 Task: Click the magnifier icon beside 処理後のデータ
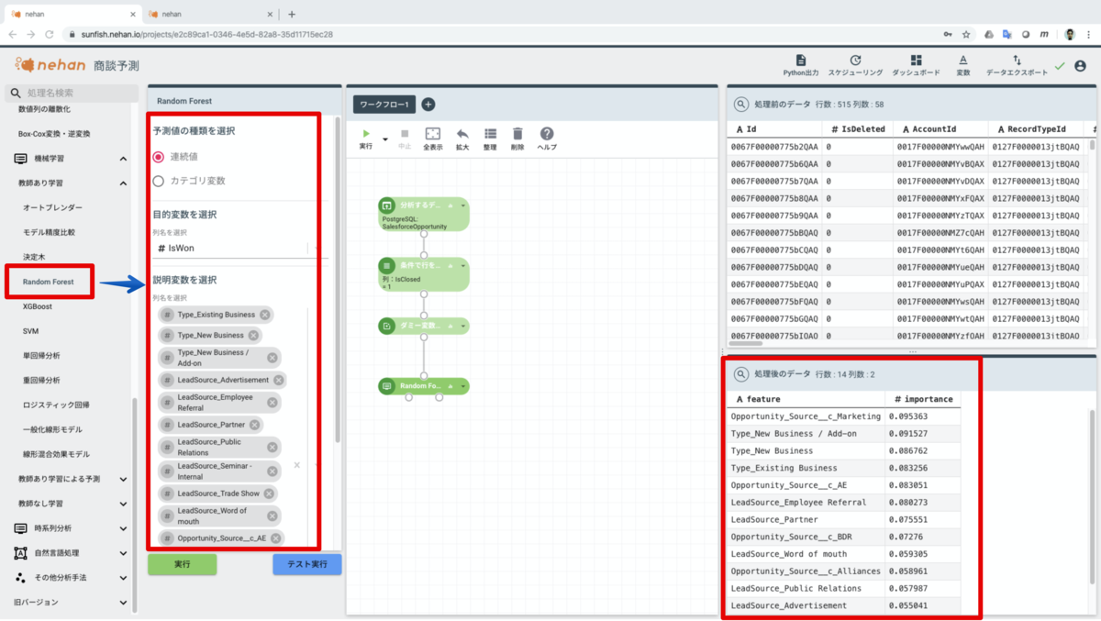[x=741, y=374]
